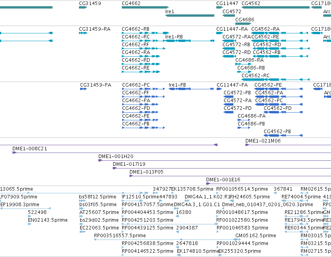
Task: Select transcript CG4662-RF
Action: point(135,45)
